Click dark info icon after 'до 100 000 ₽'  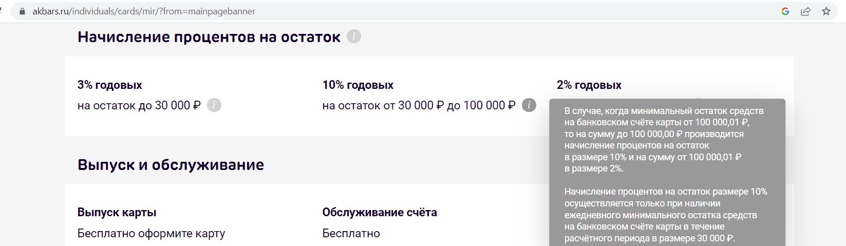click(x=529, y=105)
